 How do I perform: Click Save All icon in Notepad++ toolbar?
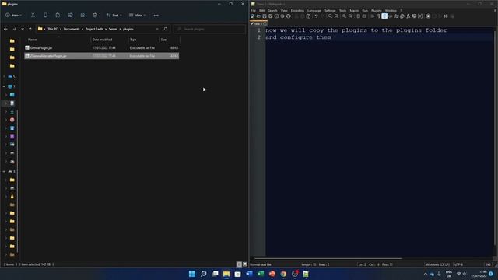click(270, 16)
